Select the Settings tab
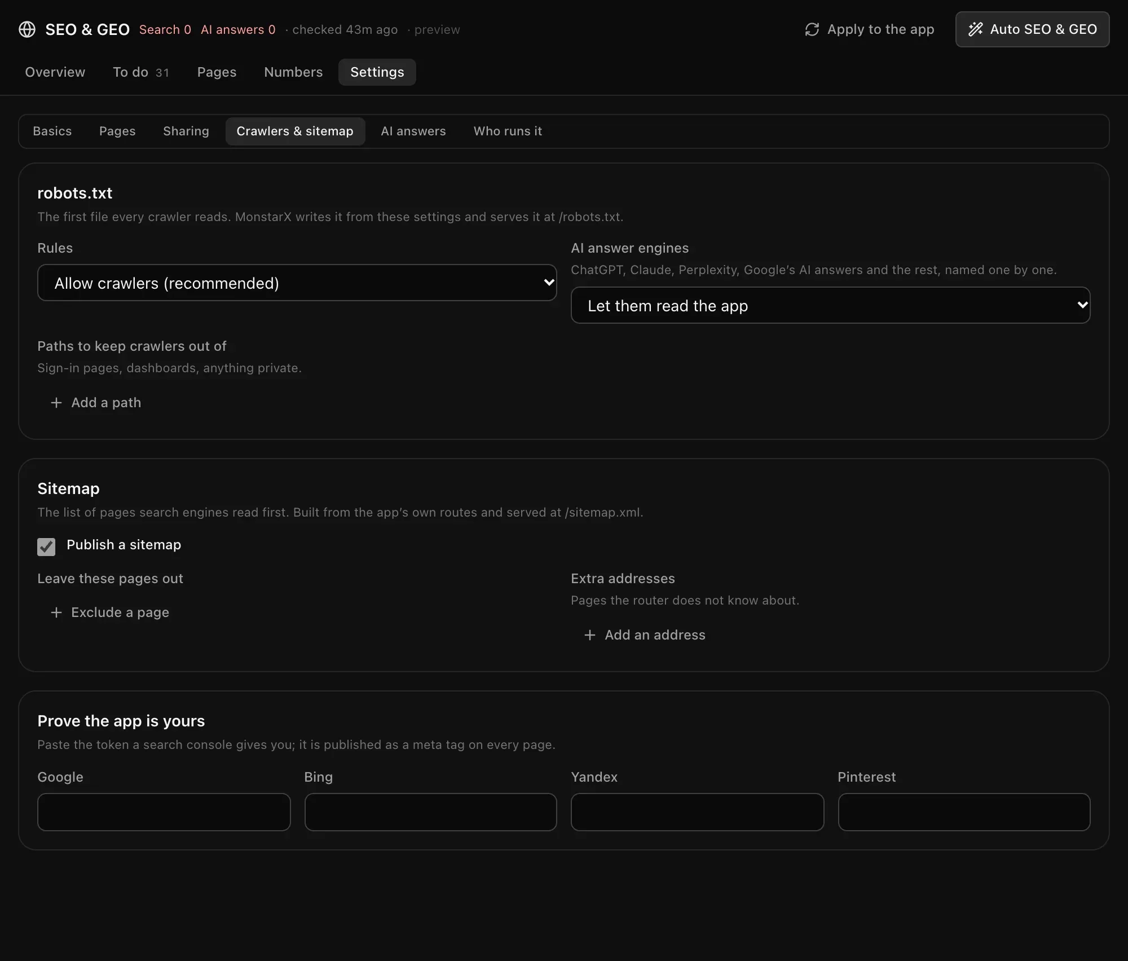The image size is (1128, 961). point(377,72)
